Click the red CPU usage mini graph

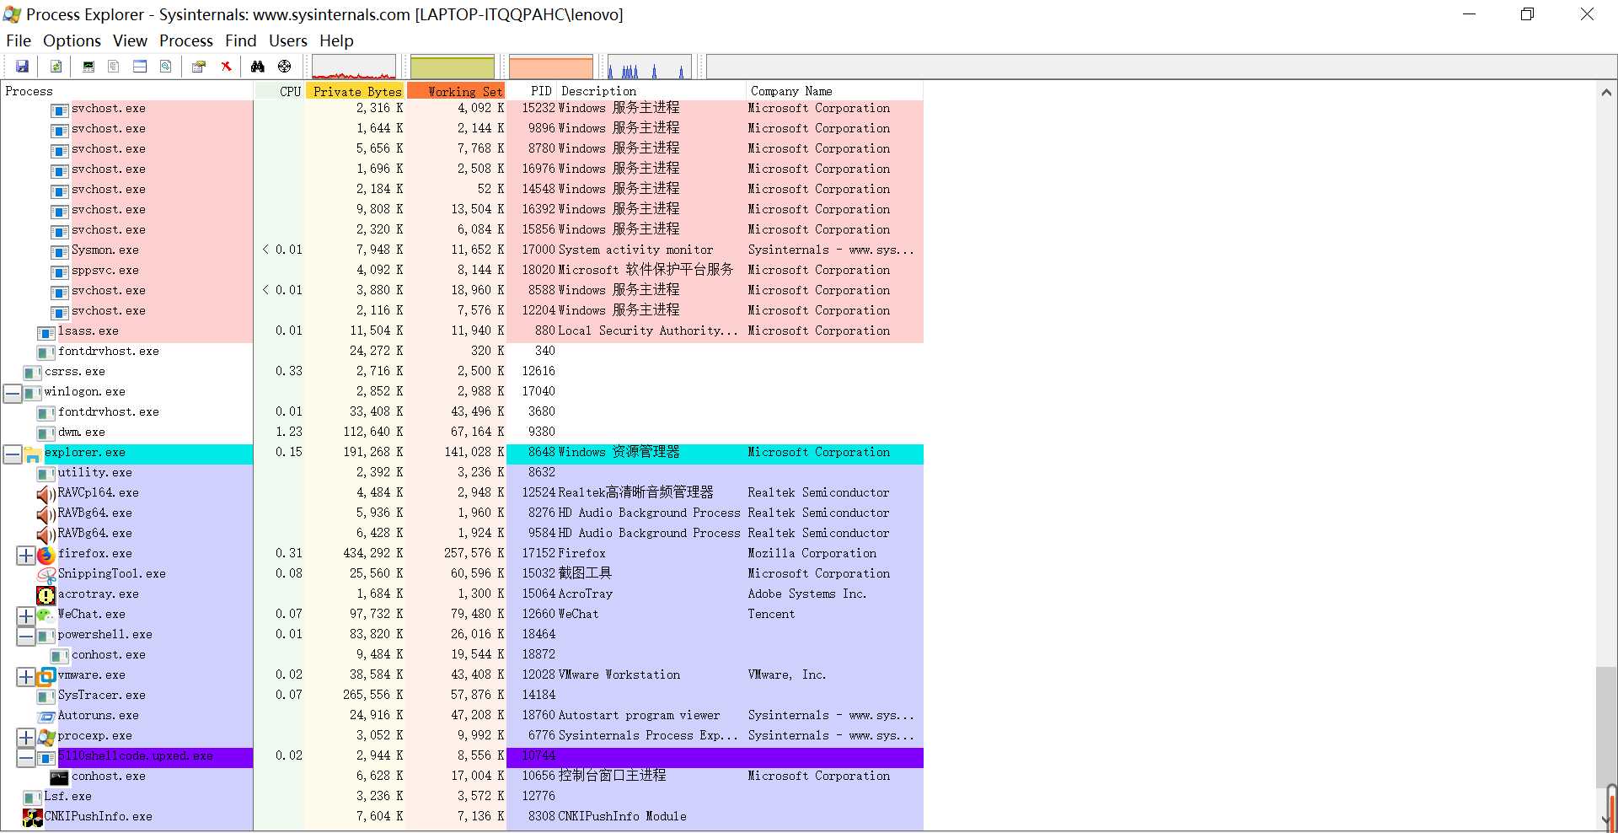353,67
